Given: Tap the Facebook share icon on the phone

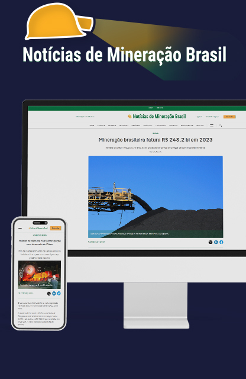Looking at the screenshot, I should [x=59, y=294].
